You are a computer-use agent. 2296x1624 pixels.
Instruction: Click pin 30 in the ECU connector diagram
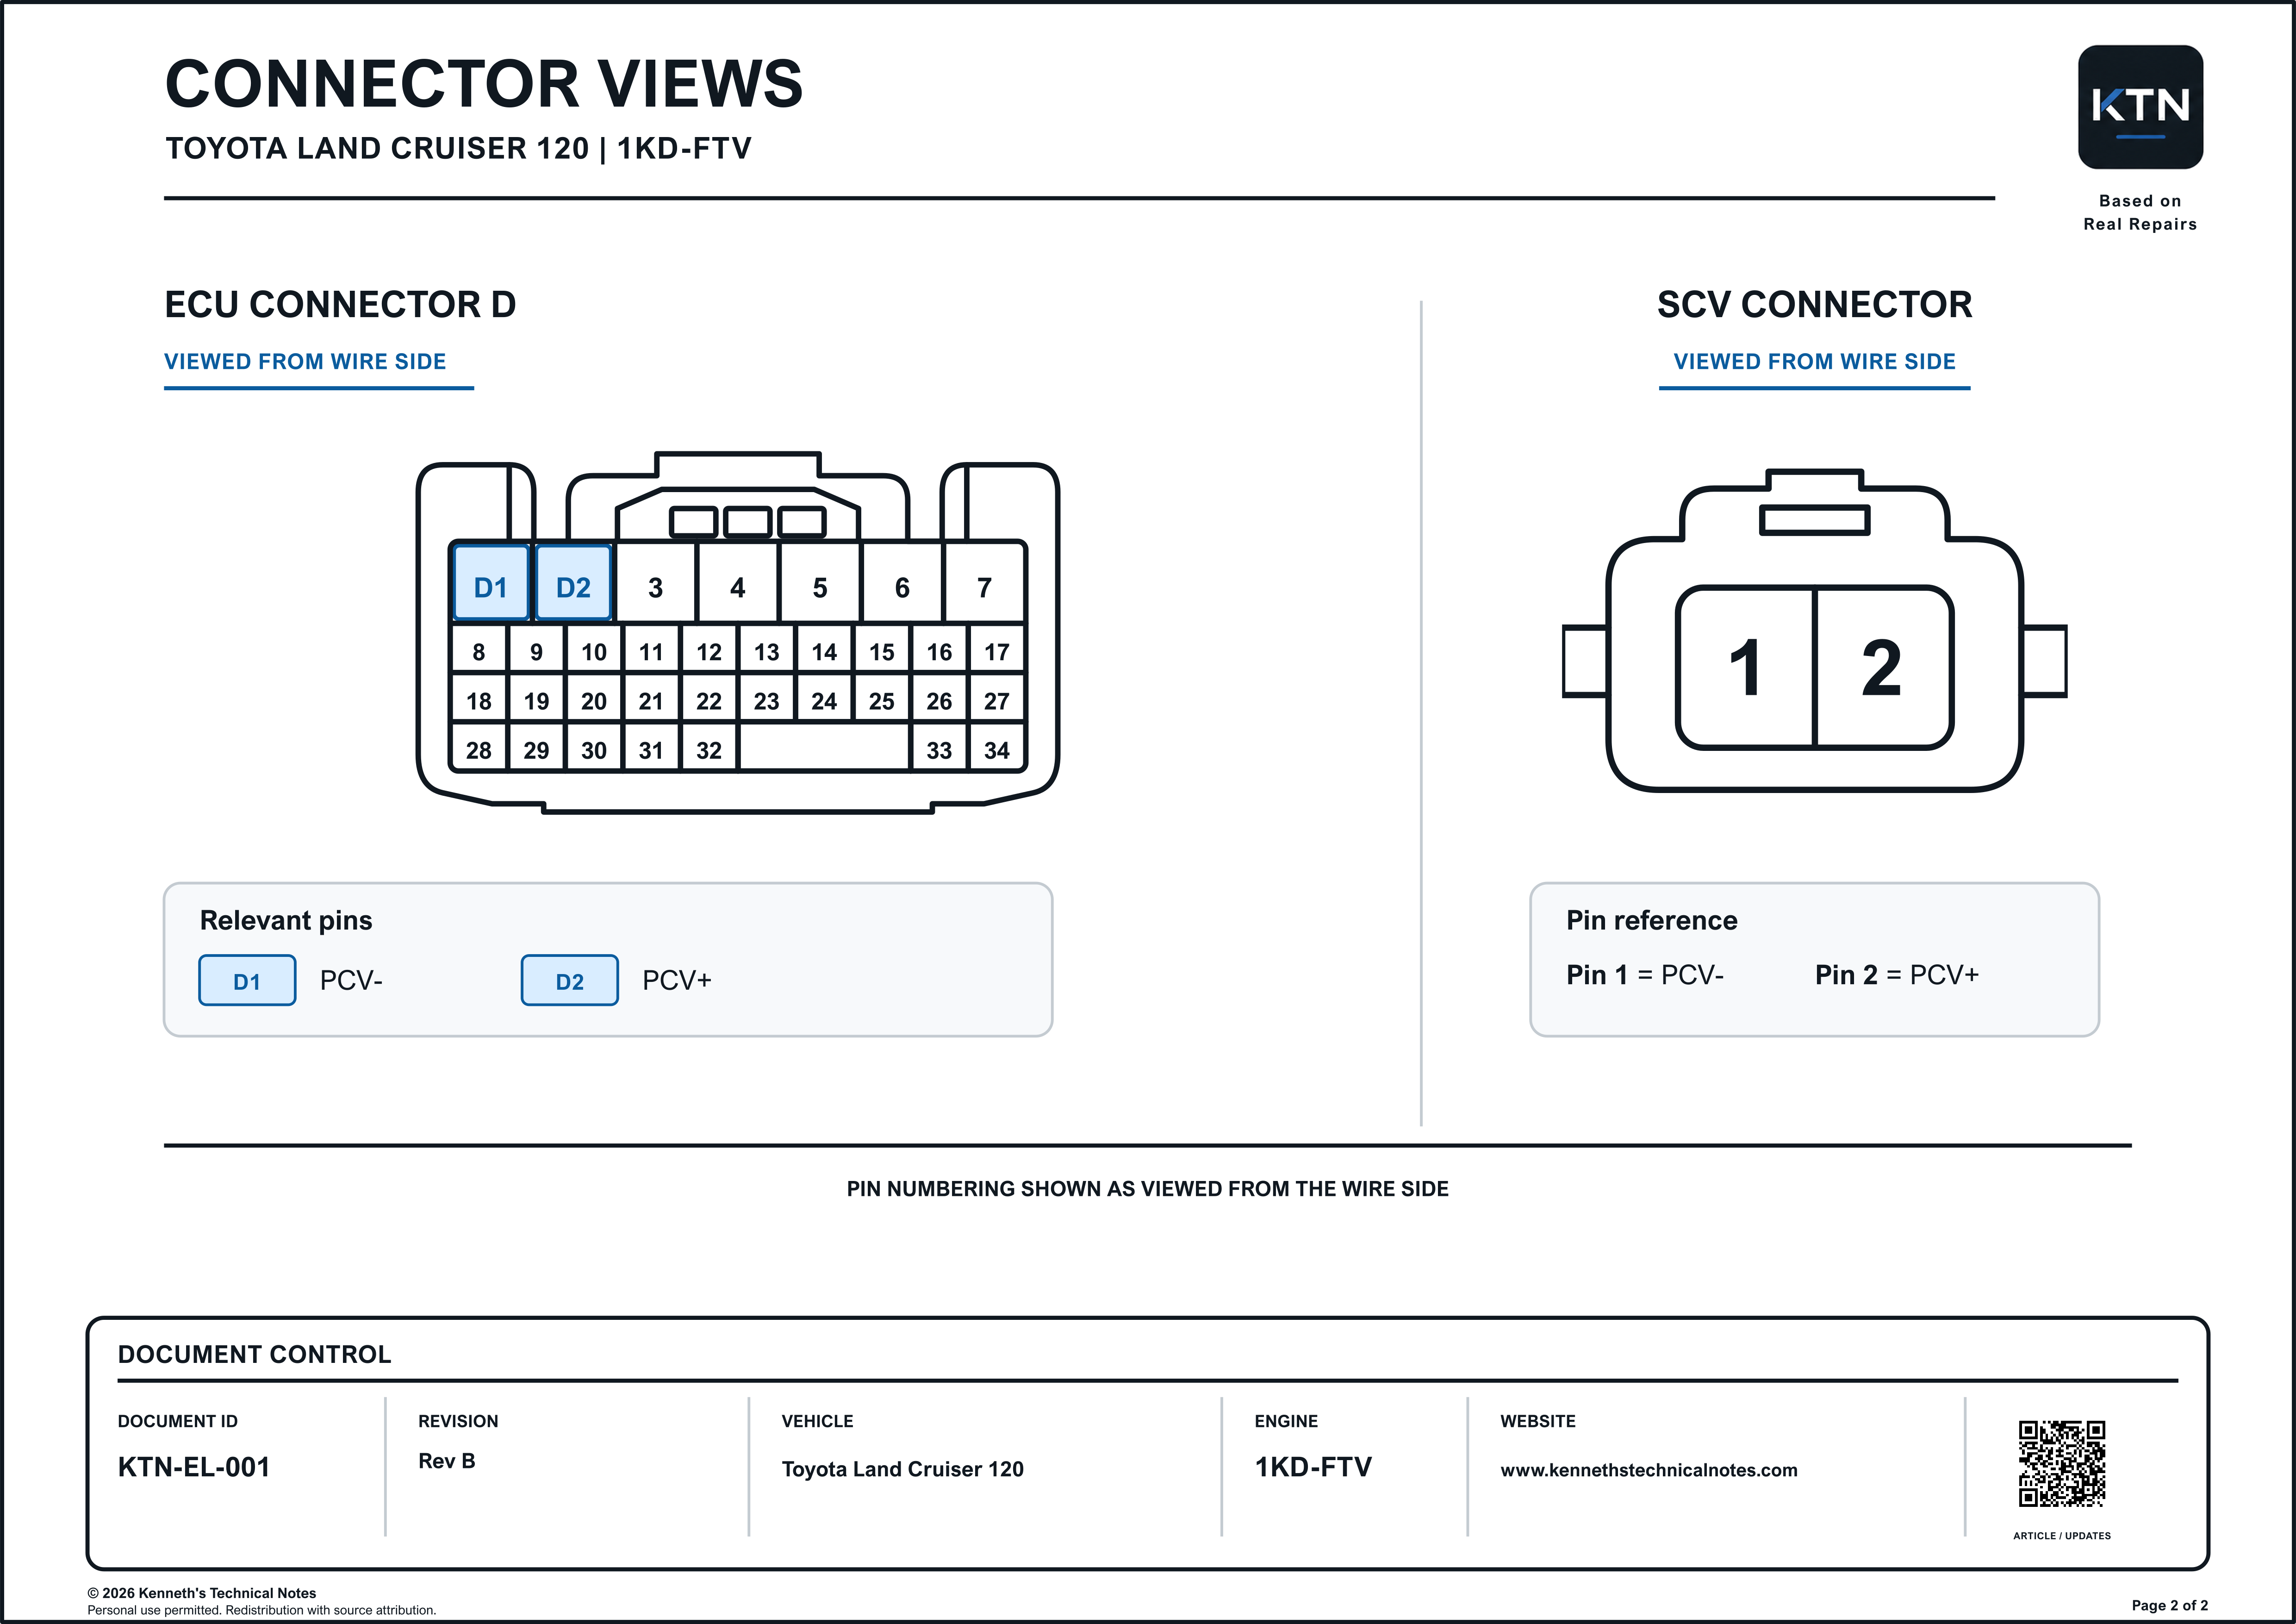click(x=594, y=748)
